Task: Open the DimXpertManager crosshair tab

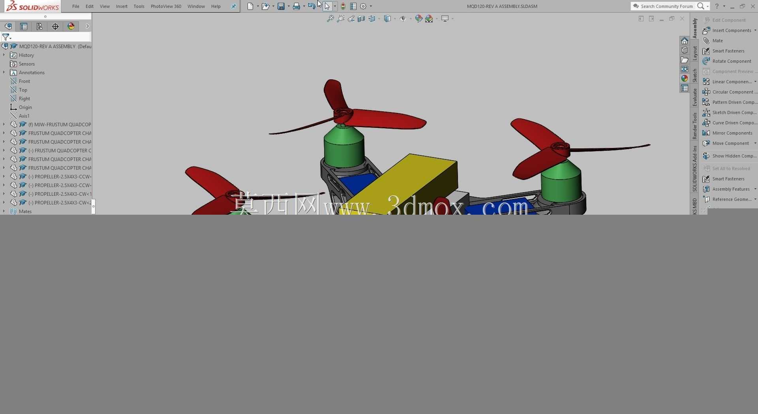Action: (55, 26)
